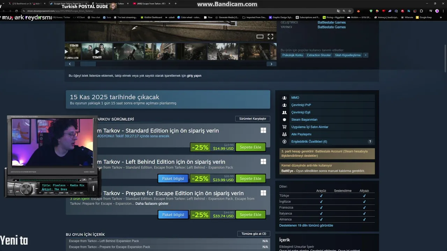
Task: Bookmark this page with the star icon
Action: pos(350,11)
